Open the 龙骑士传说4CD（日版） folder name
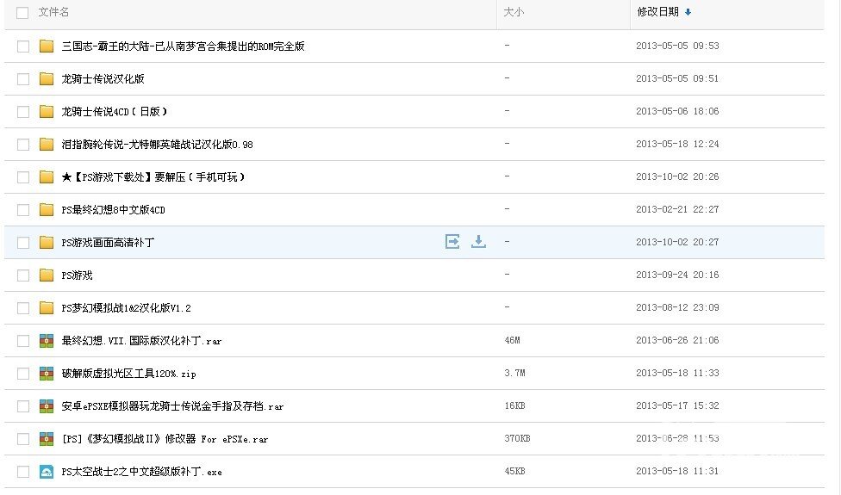The height and width of the screenshot is (495, 841). click(x=115, y=111)
